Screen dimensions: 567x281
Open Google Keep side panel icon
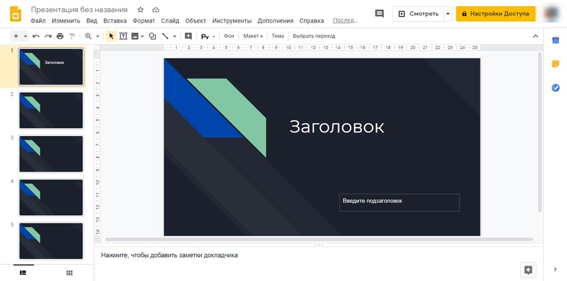click(x=555, y=64)
